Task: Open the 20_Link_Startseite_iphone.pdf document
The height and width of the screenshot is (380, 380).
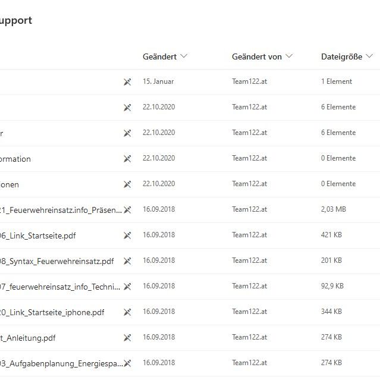Action: coord(52,312)
